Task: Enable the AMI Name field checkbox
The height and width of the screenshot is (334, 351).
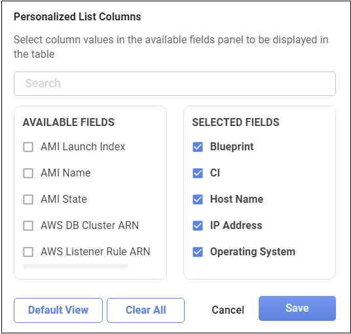Action: (28, 173)
